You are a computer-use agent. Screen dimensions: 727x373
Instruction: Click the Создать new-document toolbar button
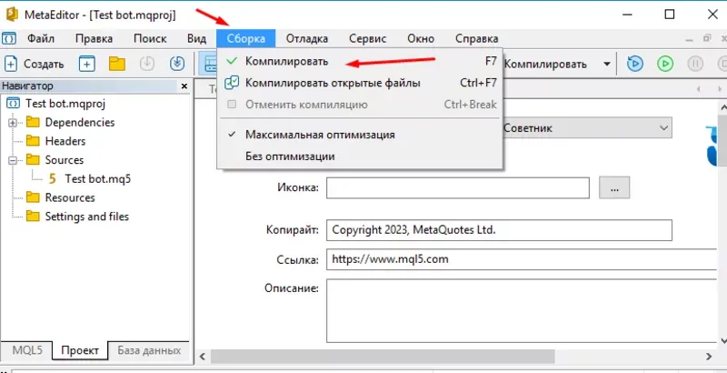34,64
